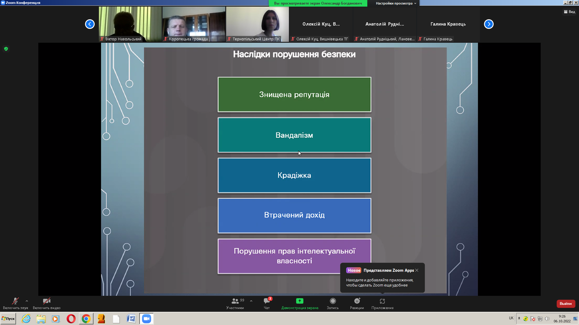Switch to Google Chrome in taskbar
Image resolution: width=579 pixels, height=325 pixels.
[x=86, y=319]
